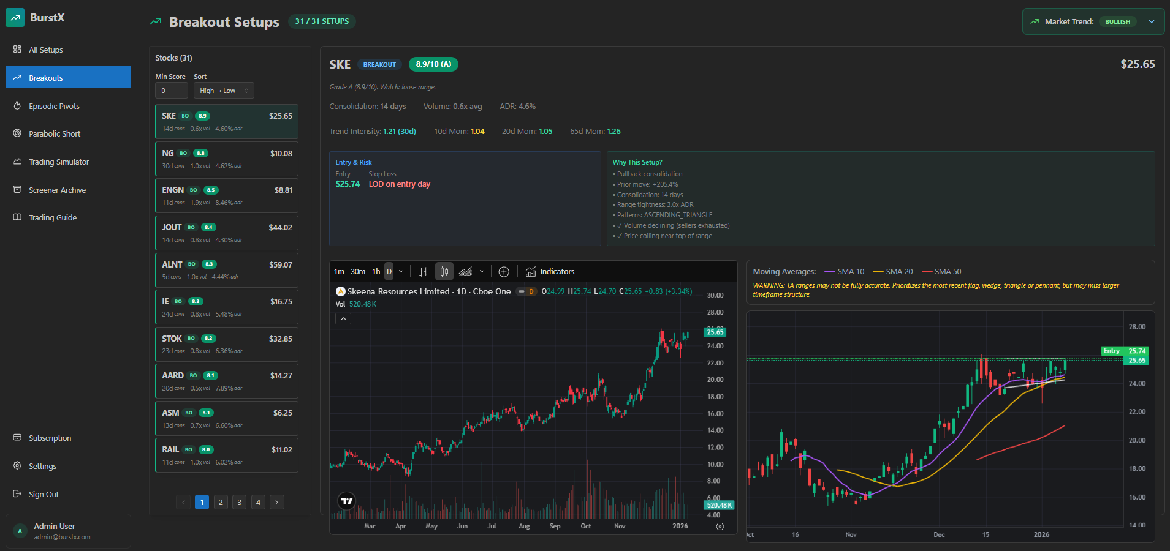The width and height of the screenshot is (1170, 551).
Task: Select the Candles chart style icon
Action: [444, 272]
